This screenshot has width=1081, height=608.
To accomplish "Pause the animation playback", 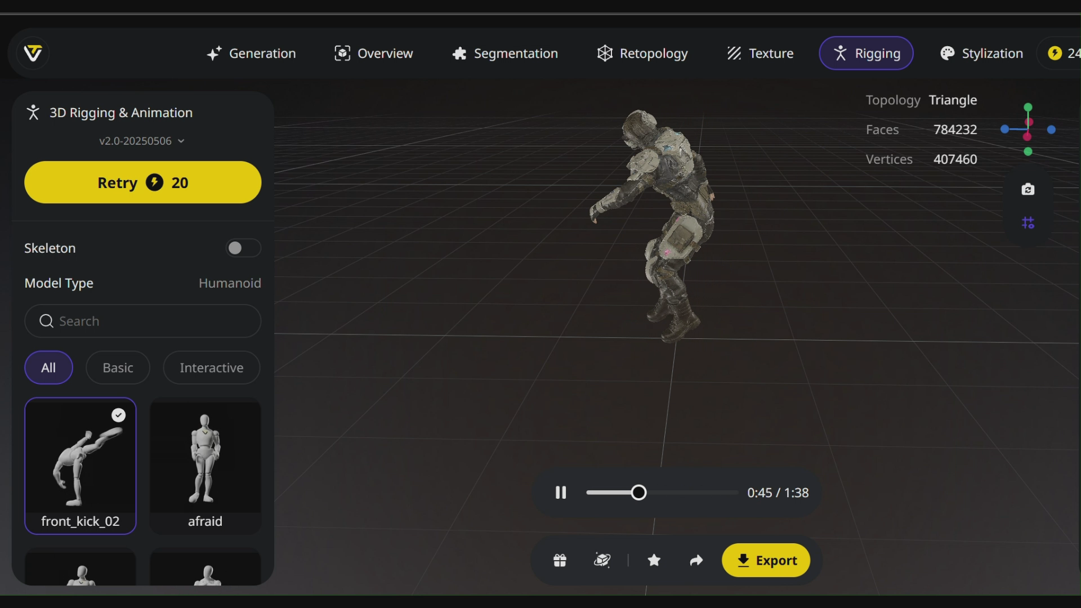I will click(561, 493).
